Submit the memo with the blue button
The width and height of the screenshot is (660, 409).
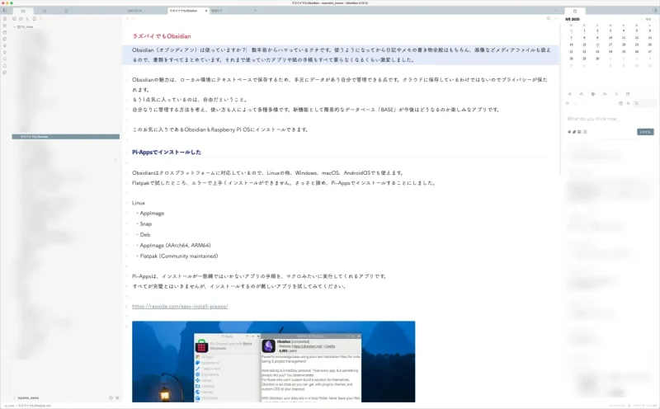pyautogui.click(x=645, y=132)
